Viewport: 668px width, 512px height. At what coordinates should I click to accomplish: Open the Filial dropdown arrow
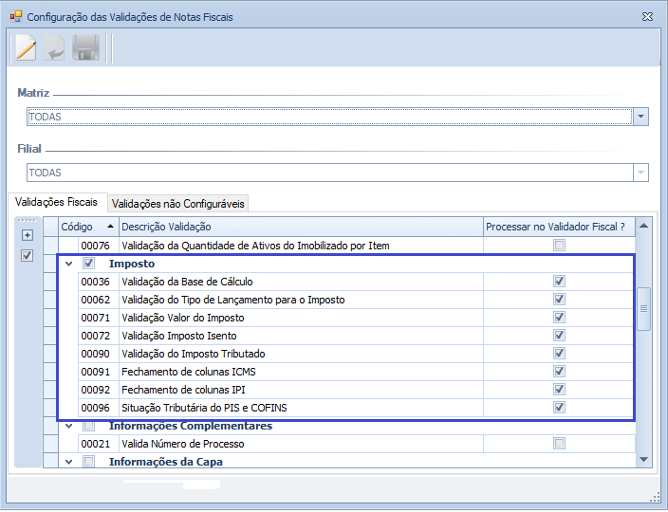click(x=640, y=173)
